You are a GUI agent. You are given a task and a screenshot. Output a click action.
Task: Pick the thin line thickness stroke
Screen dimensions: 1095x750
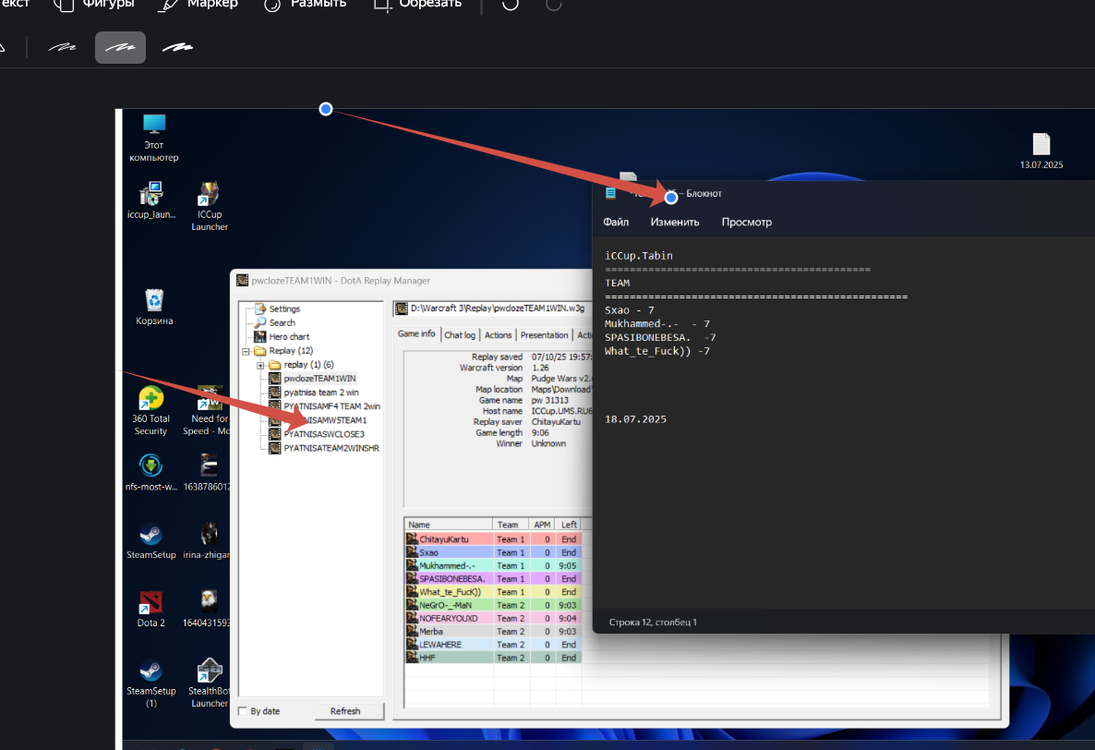tap(62, 47)
